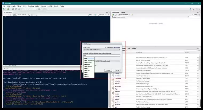203x110 pixels.
Task: Open the Configuring Repositories link
Action: click(x=113, y=48)
